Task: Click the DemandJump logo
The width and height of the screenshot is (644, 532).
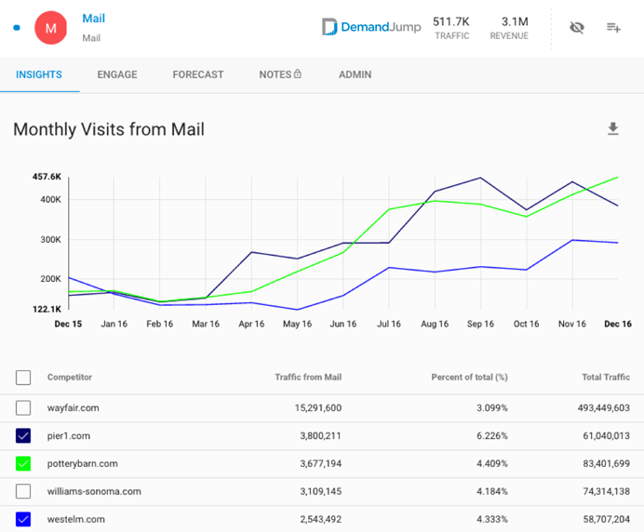Action: 371,27
